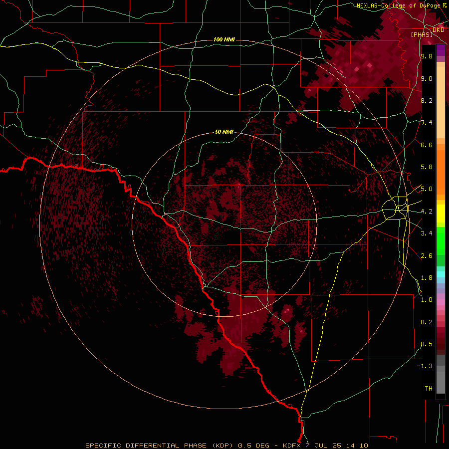Click the 1.8 value on the color scale
This screenshot has height=449, width=449.
[x=427, y=278]
